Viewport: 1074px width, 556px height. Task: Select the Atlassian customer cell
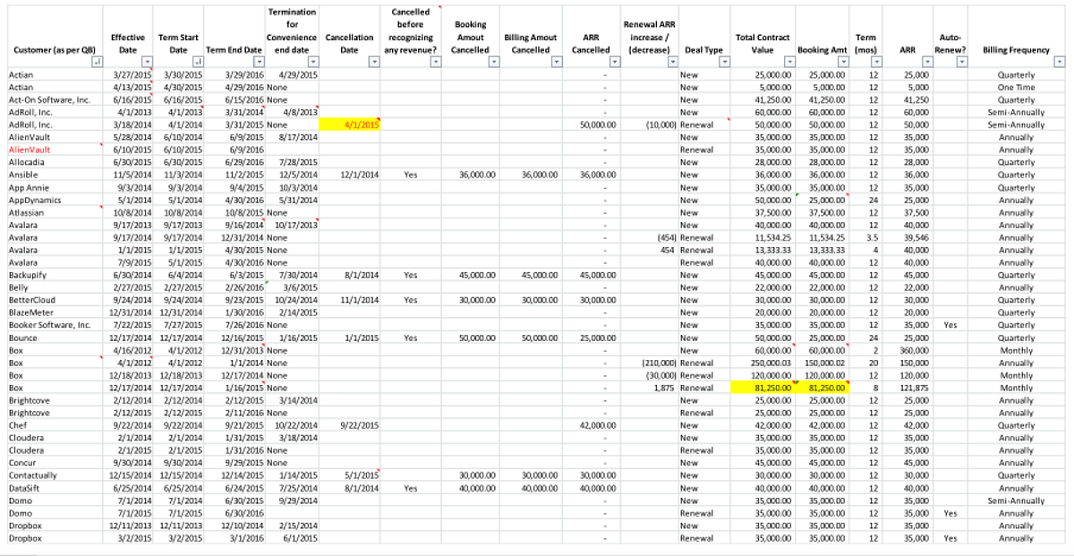55,213
